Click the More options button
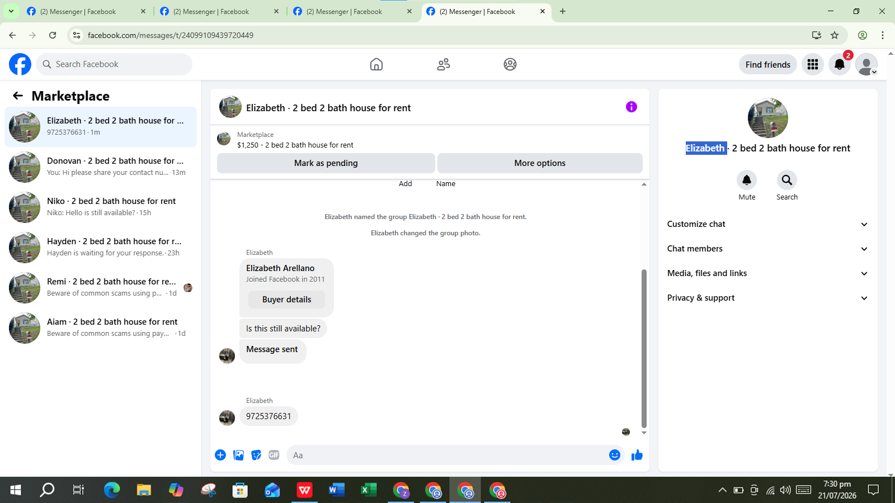This screenshot has height=503, width=895. 540,163
